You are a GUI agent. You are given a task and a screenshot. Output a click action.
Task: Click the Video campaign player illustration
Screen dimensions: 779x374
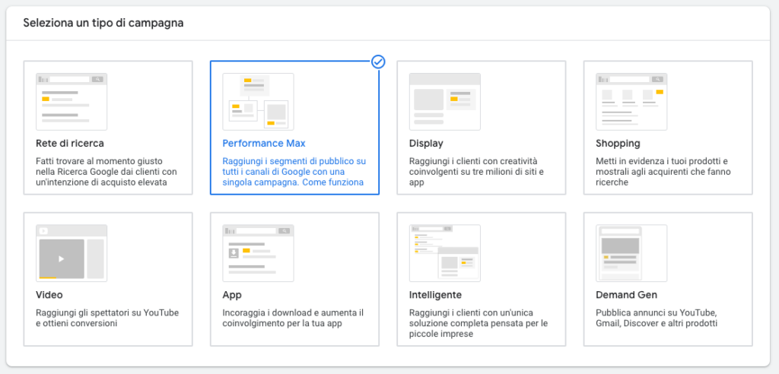click(x=72, y=253)
